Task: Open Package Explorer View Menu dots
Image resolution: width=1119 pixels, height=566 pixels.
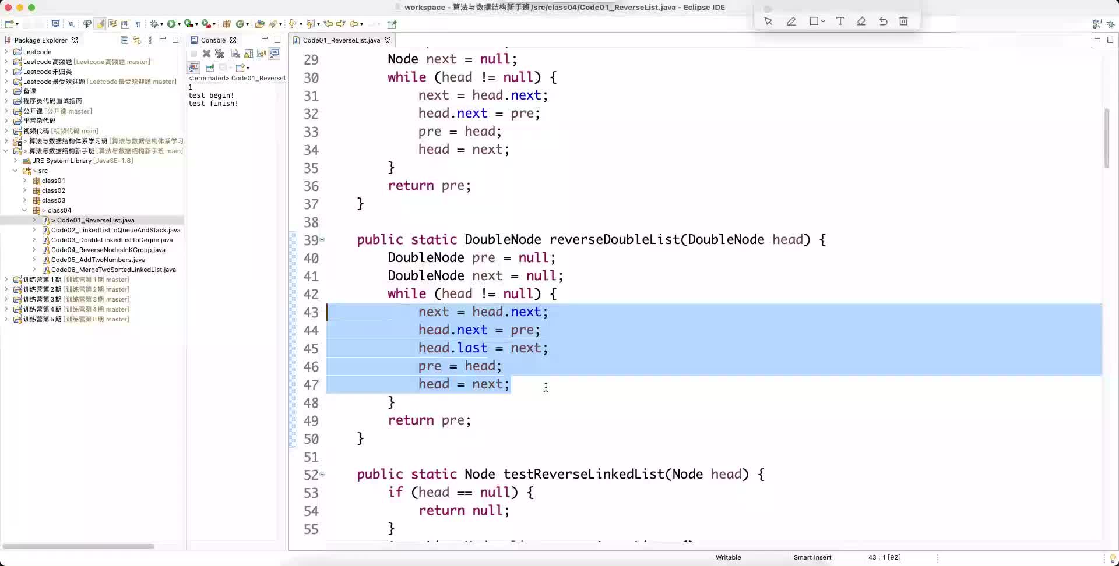Action: click(150, 40)
